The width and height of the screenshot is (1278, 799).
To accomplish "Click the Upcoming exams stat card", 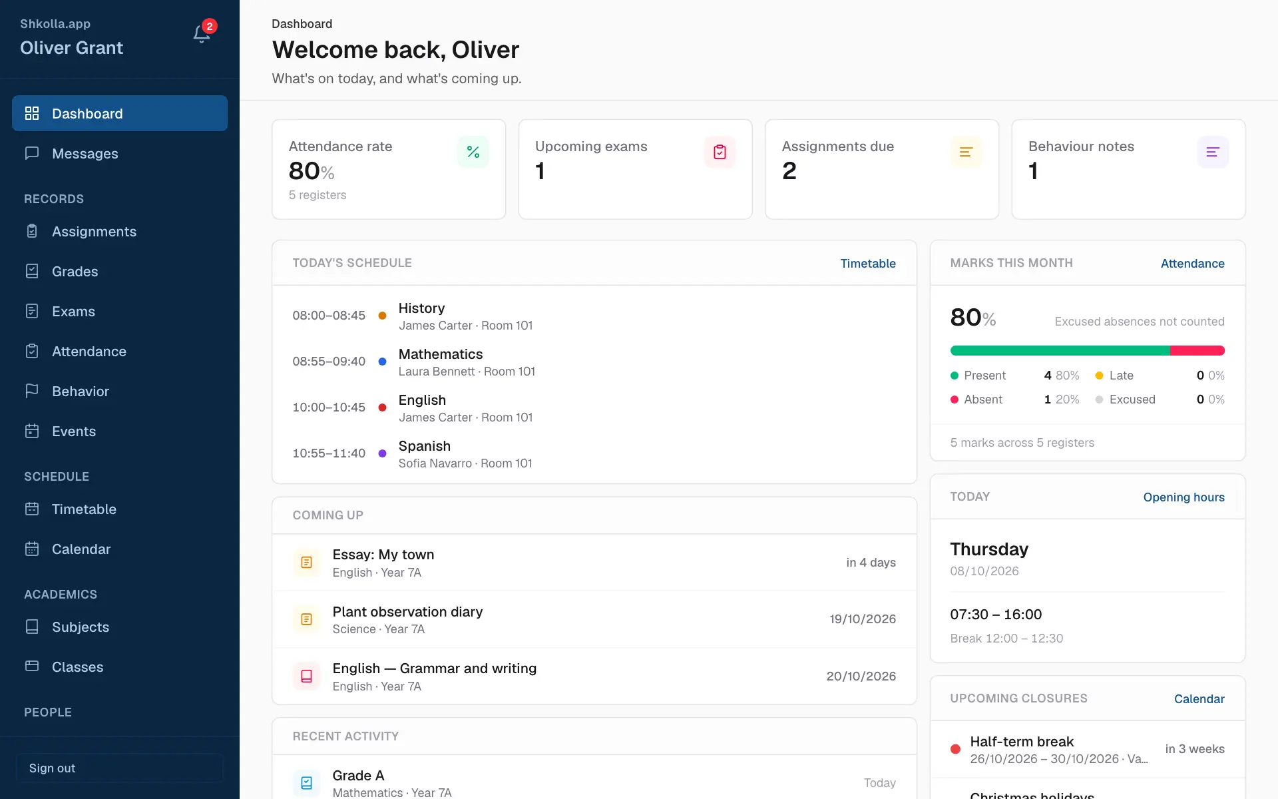I will click(635, 169).
